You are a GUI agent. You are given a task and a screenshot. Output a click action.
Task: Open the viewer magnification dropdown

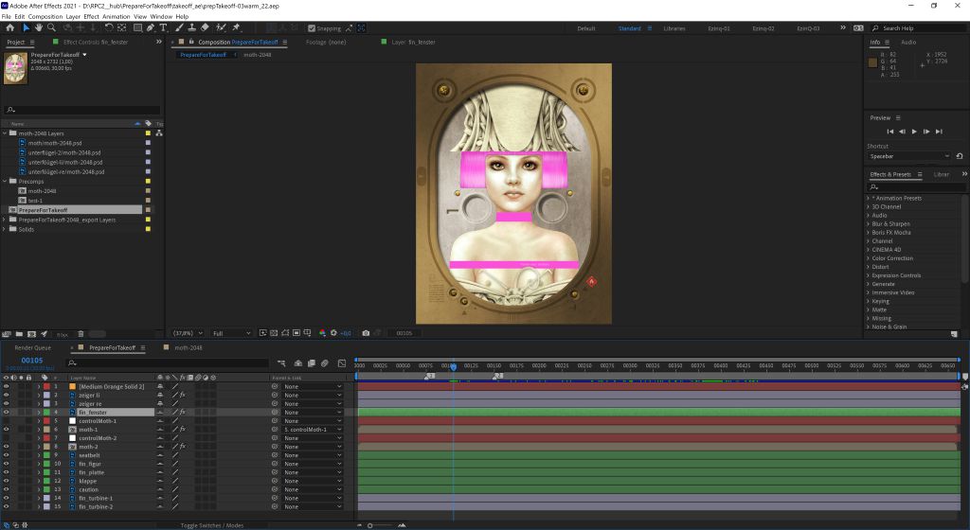(x=189, y=333)
